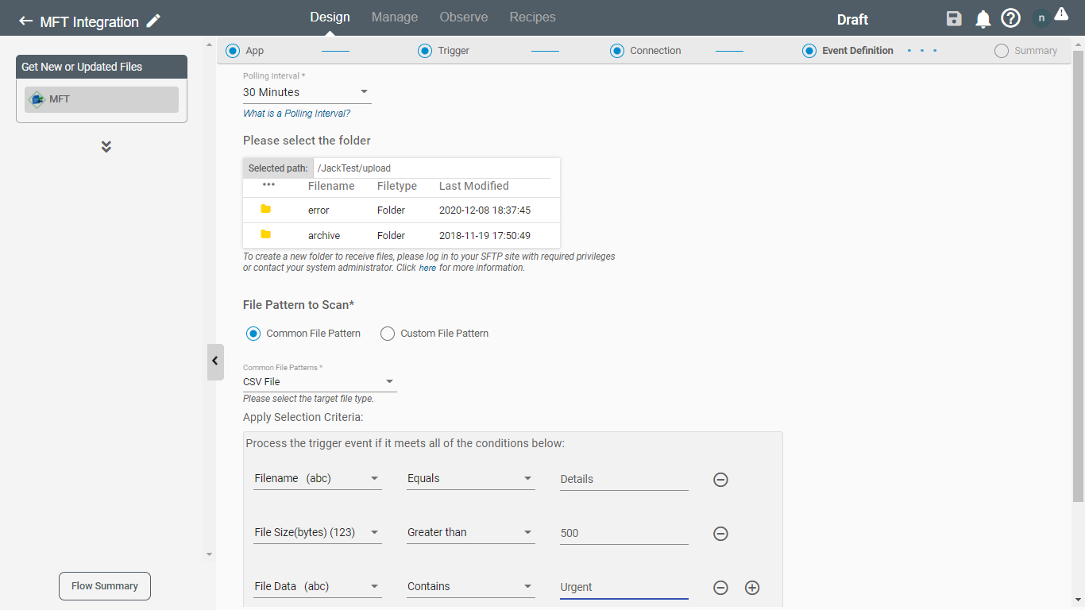
Task: Open the File Size(bytes) field dropdown
Action: [318, 533]
